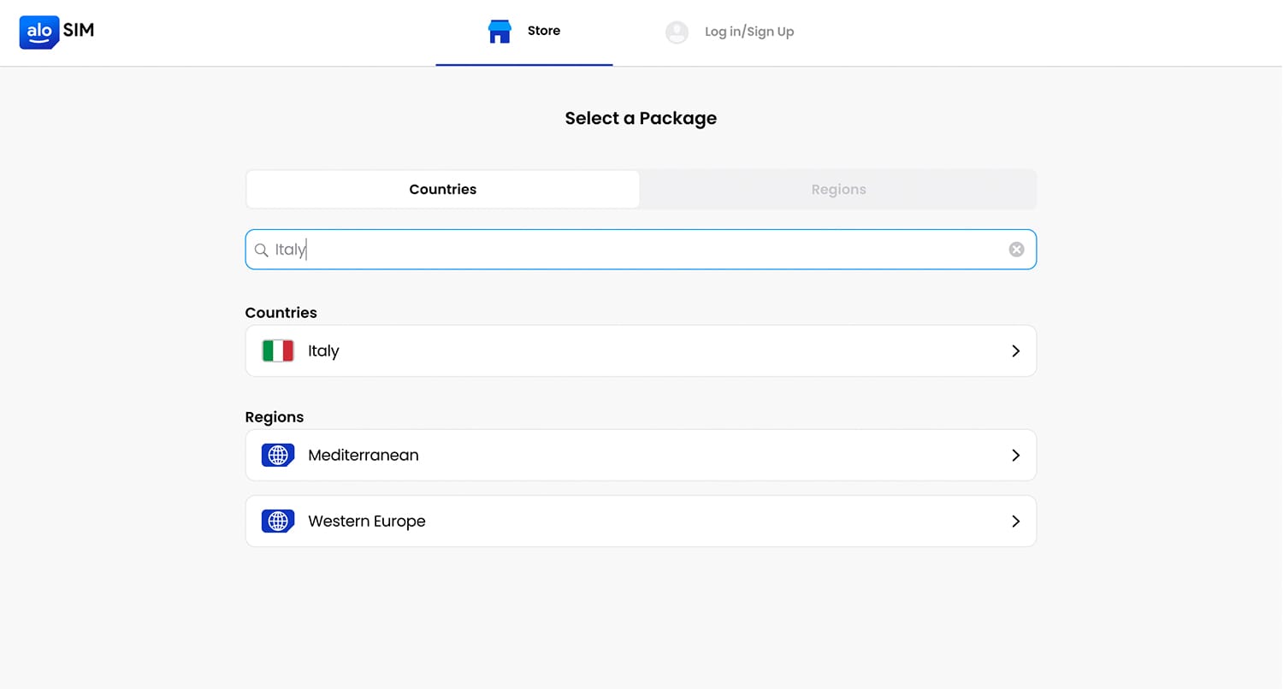Click the Western Europe globe SIM icon

click(278, 521)
